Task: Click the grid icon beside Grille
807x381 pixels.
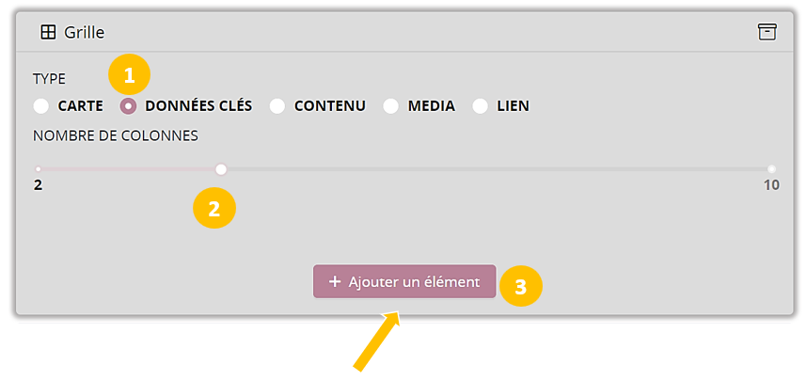Action: 48,32
